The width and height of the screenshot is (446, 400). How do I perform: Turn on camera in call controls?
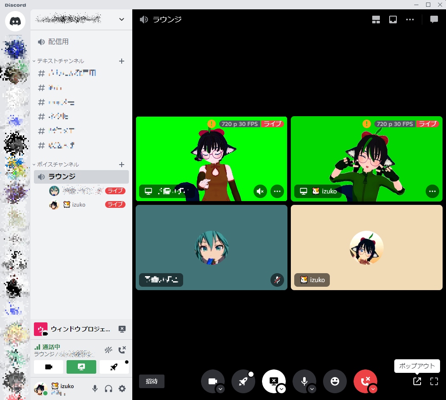pyautogui.click(x=212, y=381)
